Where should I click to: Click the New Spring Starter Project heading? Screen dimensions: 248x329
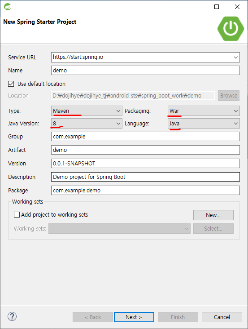click(x=40, y=22)
